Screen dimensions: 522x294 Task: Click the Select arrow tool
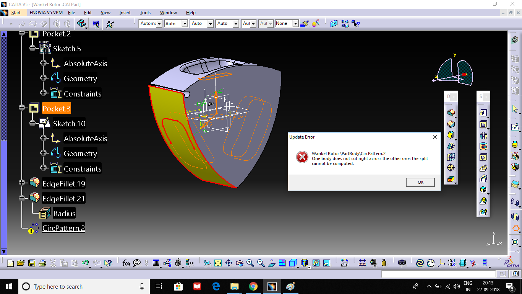coord(515,109)
